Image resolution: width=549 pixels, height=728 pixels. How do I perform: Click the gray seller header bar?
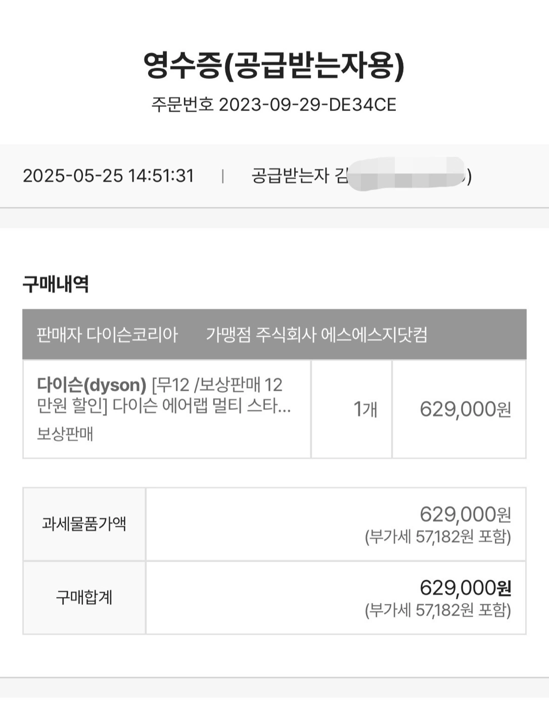click(274, 334)
